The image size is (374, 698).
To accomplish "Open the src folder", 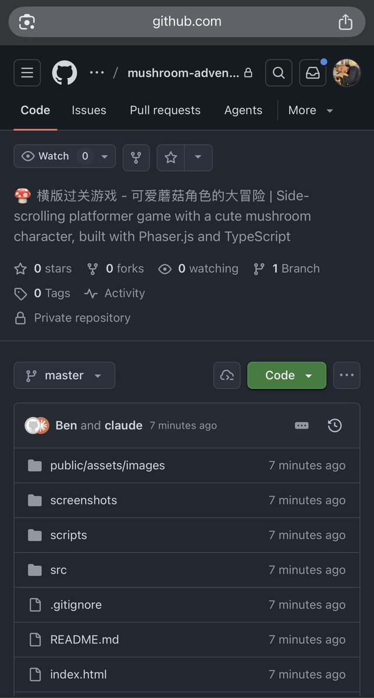I will coord(58,570).
